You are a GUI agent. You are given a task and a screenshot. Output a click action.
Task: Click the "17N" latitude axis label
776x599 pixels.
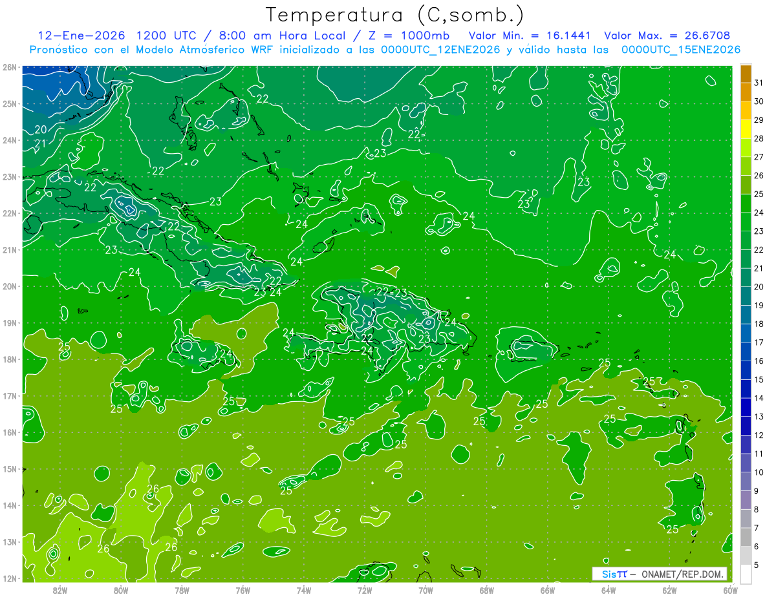[10, 396]
